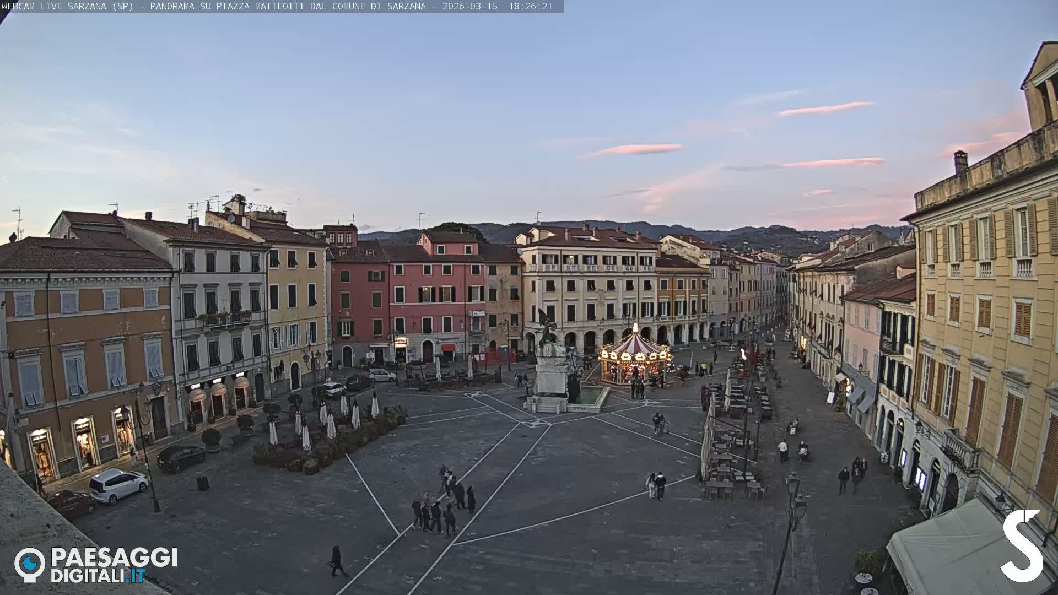Click the date 2026-03-15 in overlay
Screen dimensions: 1058x595
[x=470, y=6]
